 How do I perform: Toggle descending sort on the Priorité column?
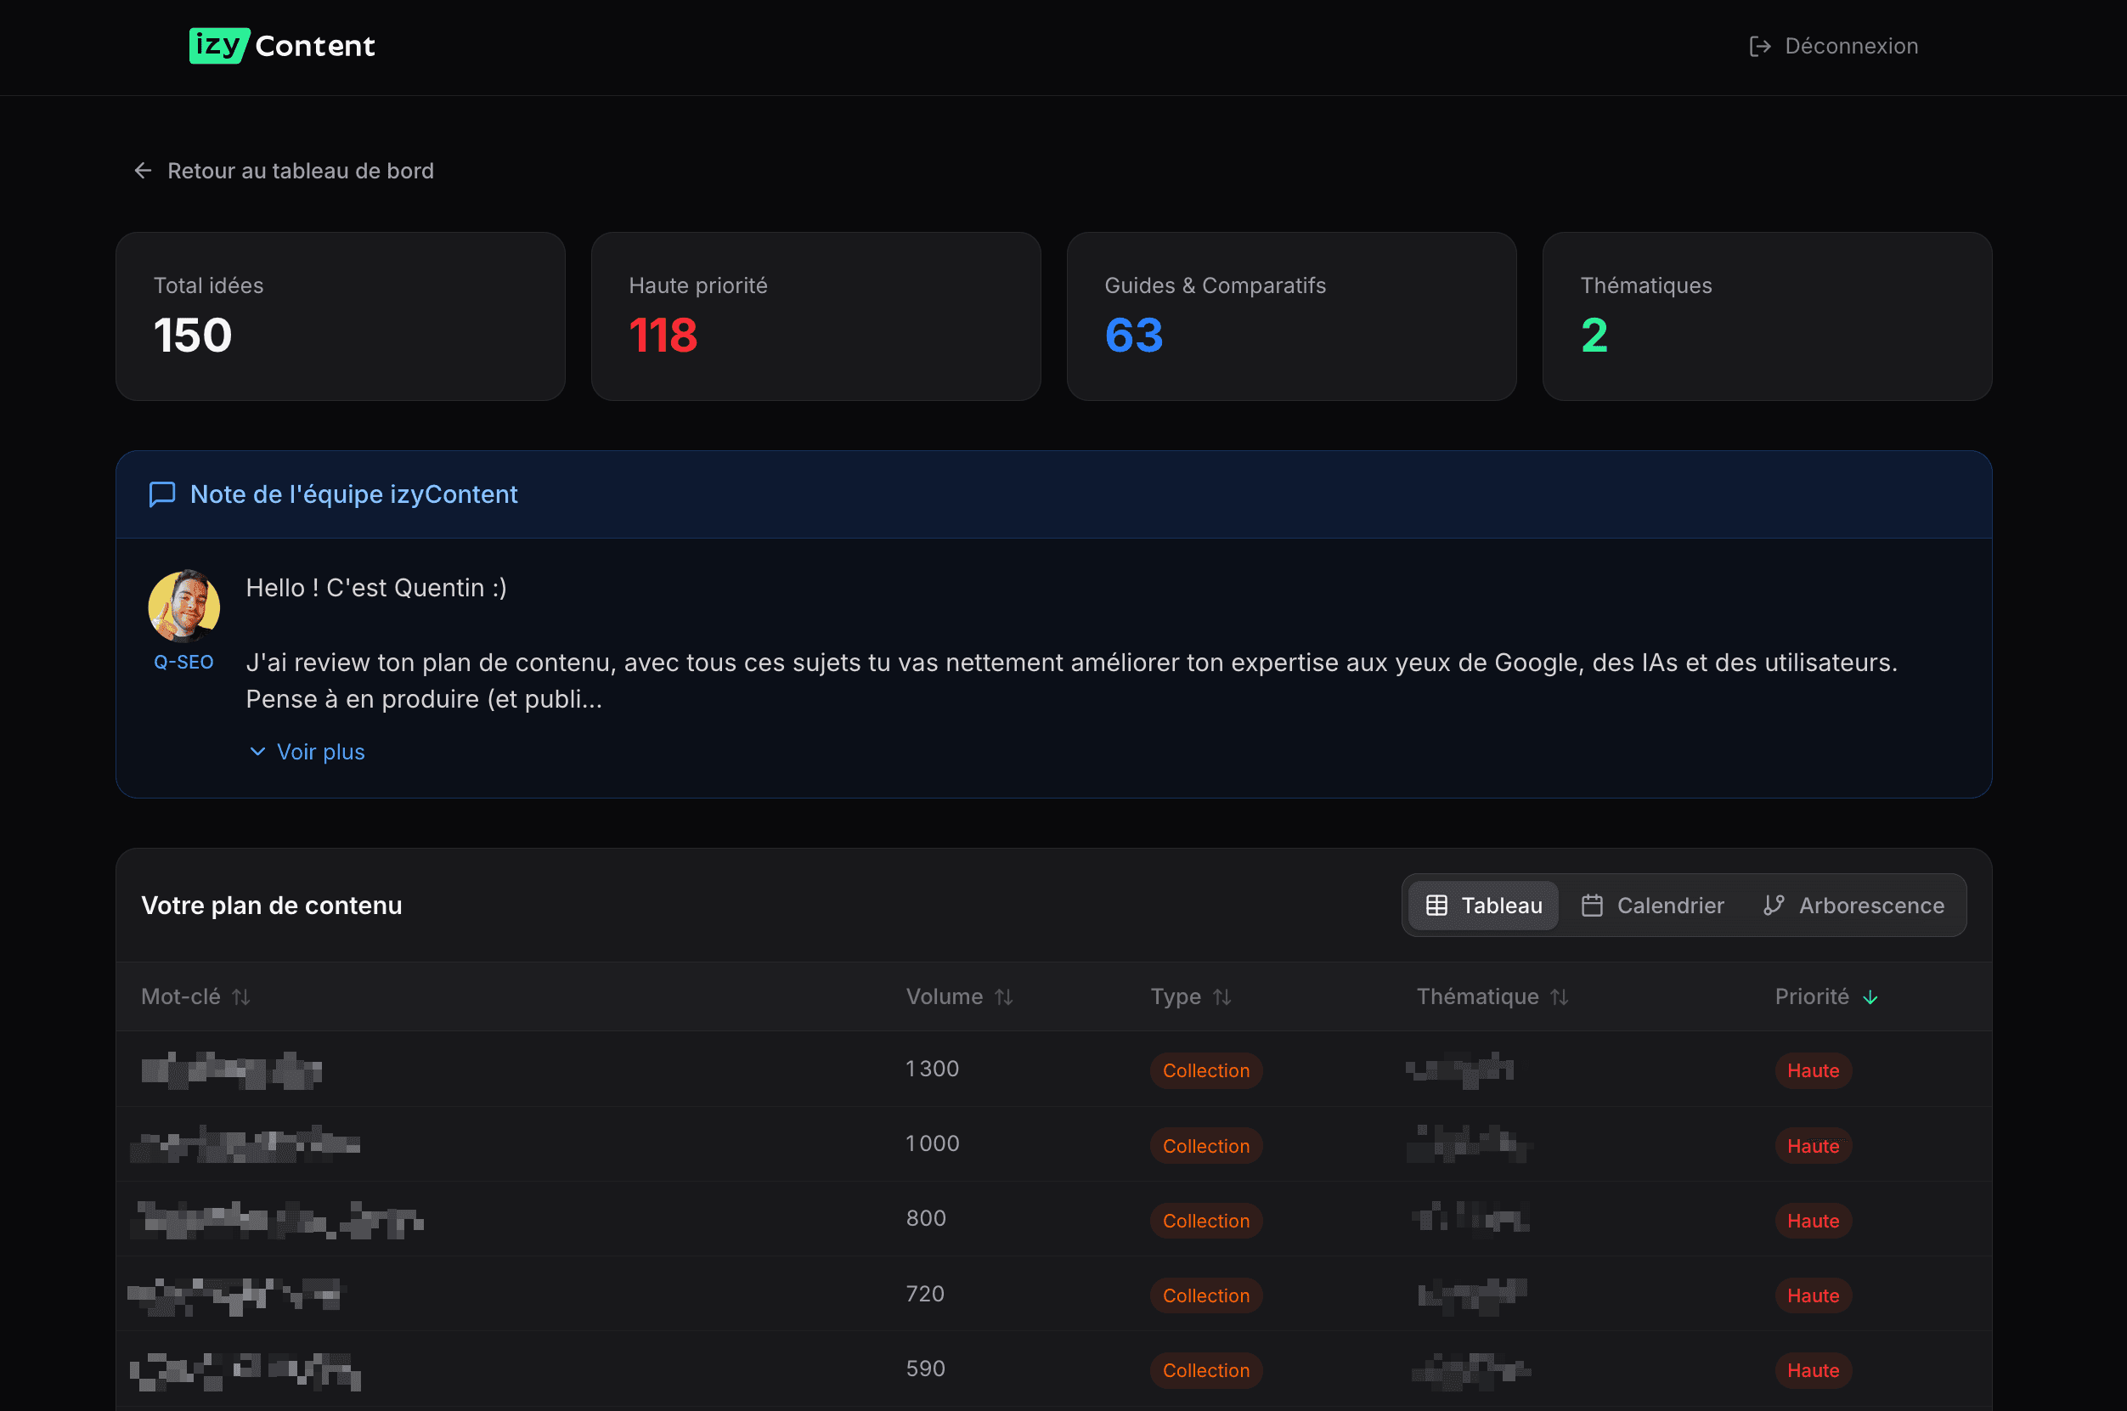[1871, 996]
